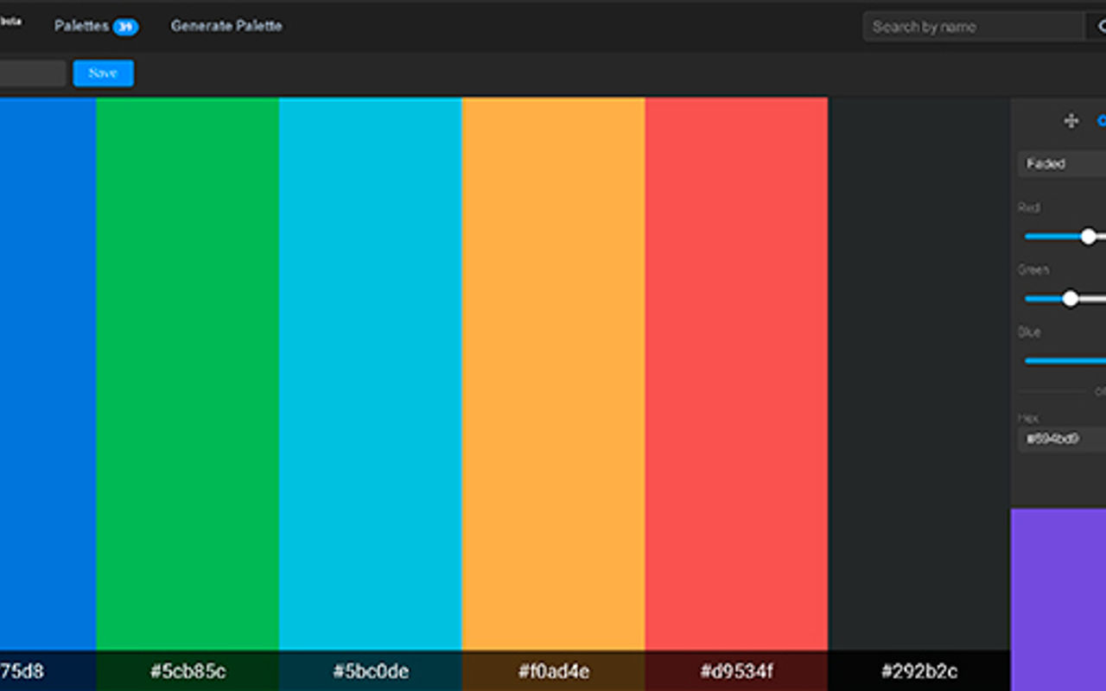The image size is (1106, 691).
Task: Select the red color swatch
Action: pos(737,373)
